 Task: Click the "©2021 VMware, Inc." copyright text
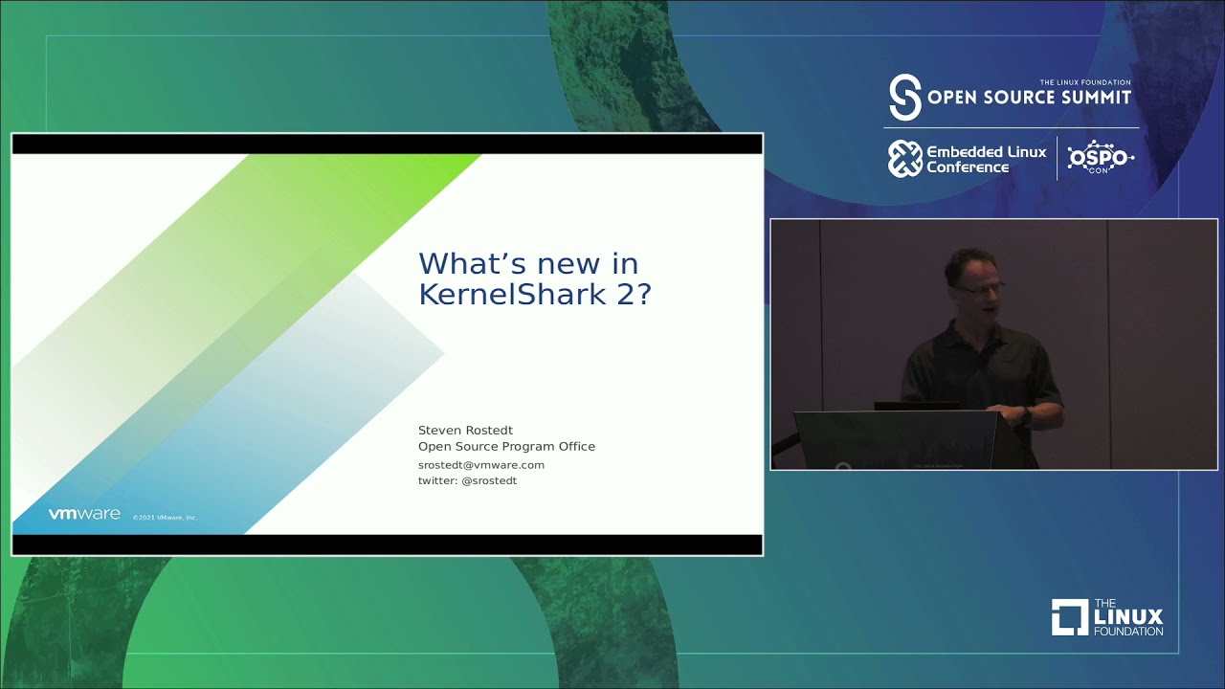(x=165, y=518)
